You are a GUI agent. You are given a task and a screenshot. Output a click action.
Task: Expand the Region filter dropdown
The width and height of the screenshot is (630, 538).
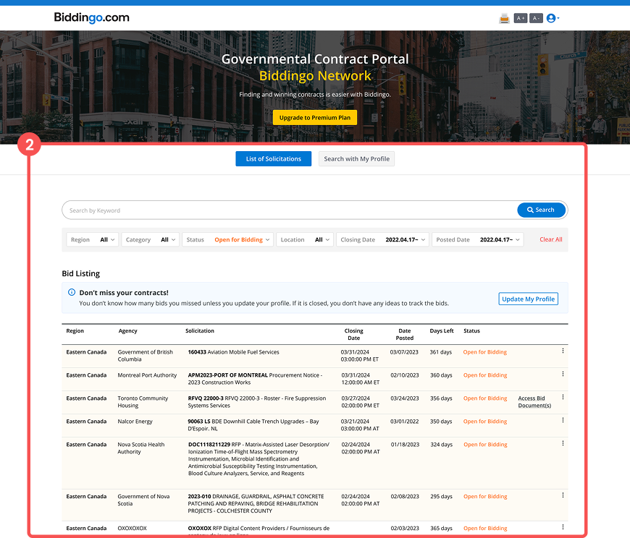tap(93, 239)
